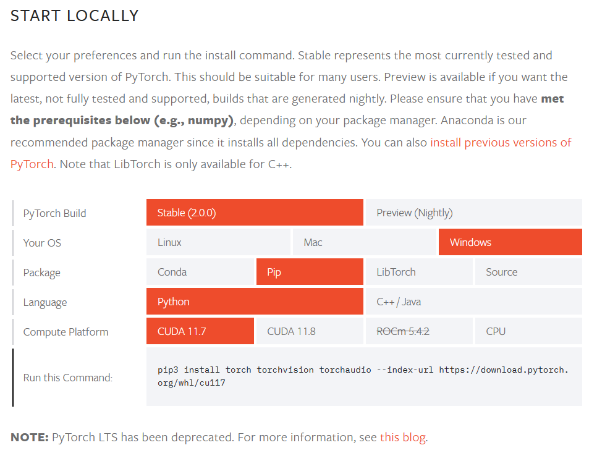Select the CPU compute platform
The width and height of the screenshot is (597, 453).
click(528, 331)
